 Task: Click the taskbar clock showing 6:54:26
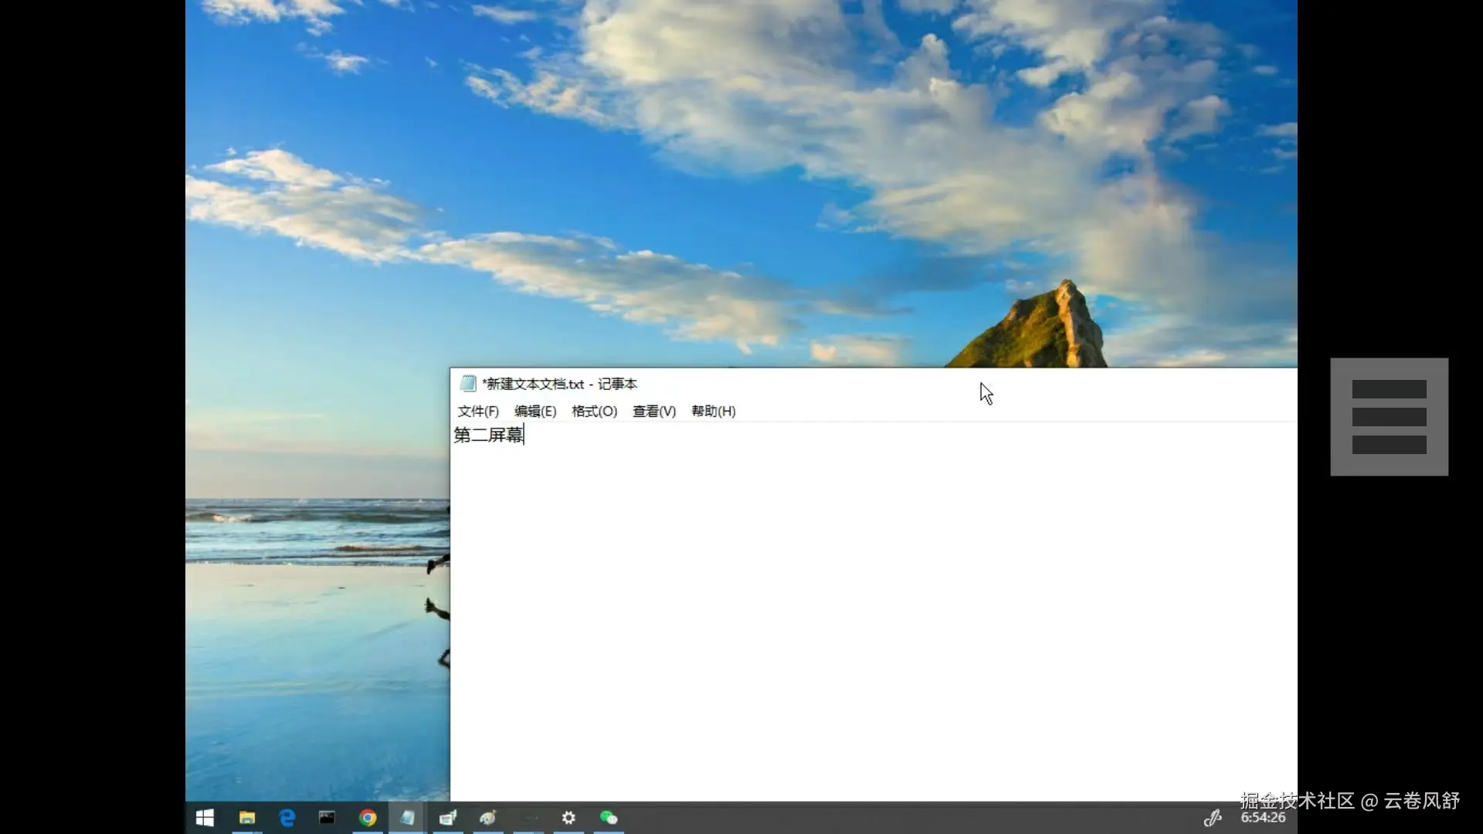click(x=1263, y=818)
